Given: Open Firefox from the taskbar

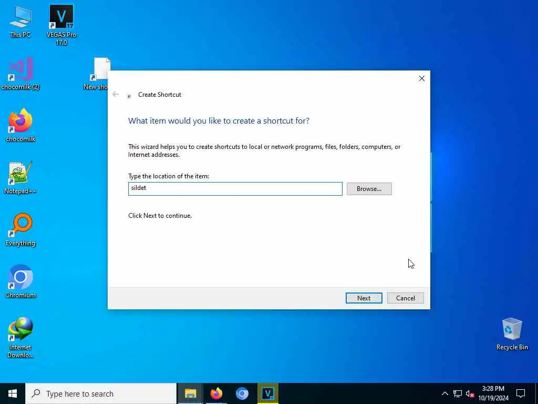Looking at the screenshot, I should [216, 393].
